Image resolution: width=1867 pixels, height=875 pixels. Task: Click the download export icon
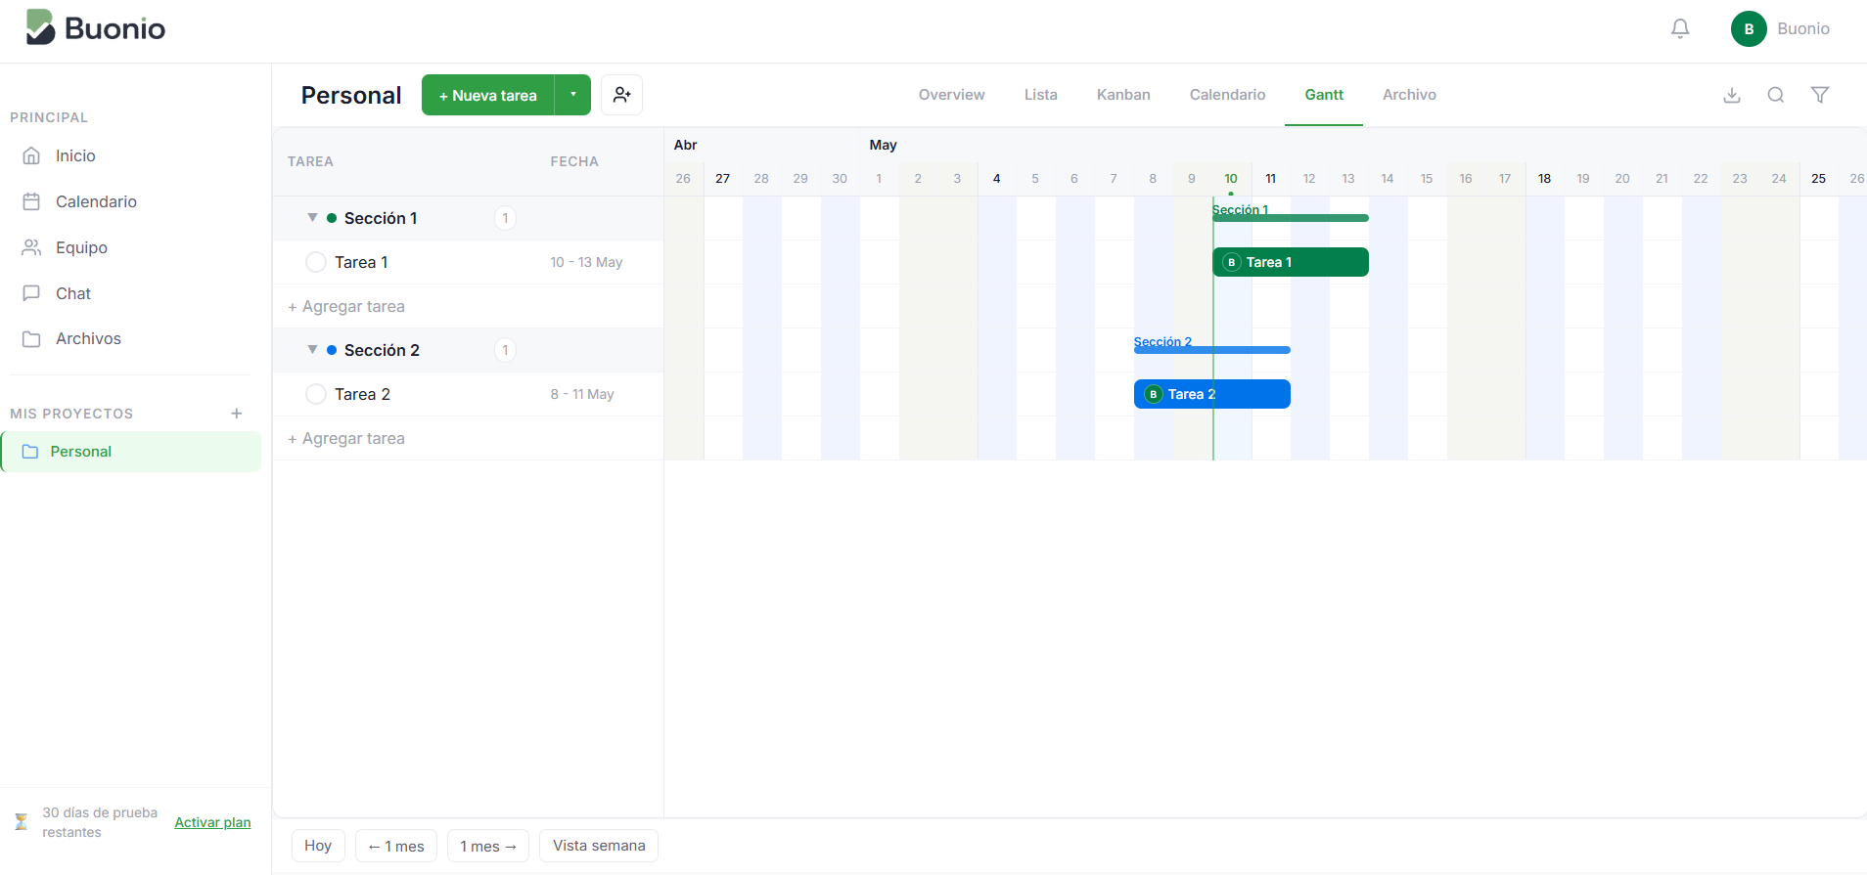coord(1732,95)
